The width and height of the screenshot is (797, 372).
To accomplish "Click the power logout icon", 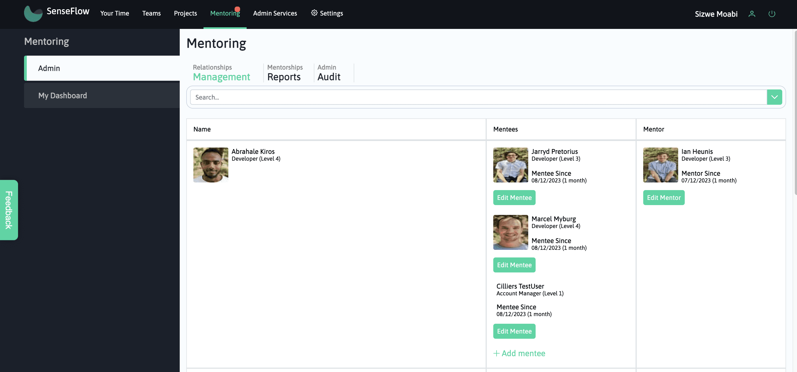I will click(772, 14).
